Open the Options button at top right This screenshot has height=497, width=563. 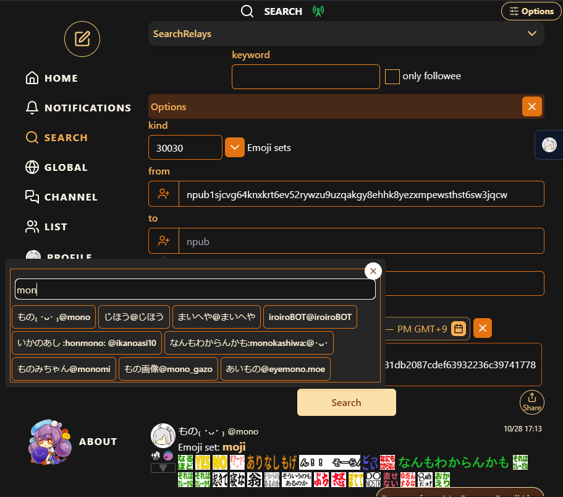[531, 11]
